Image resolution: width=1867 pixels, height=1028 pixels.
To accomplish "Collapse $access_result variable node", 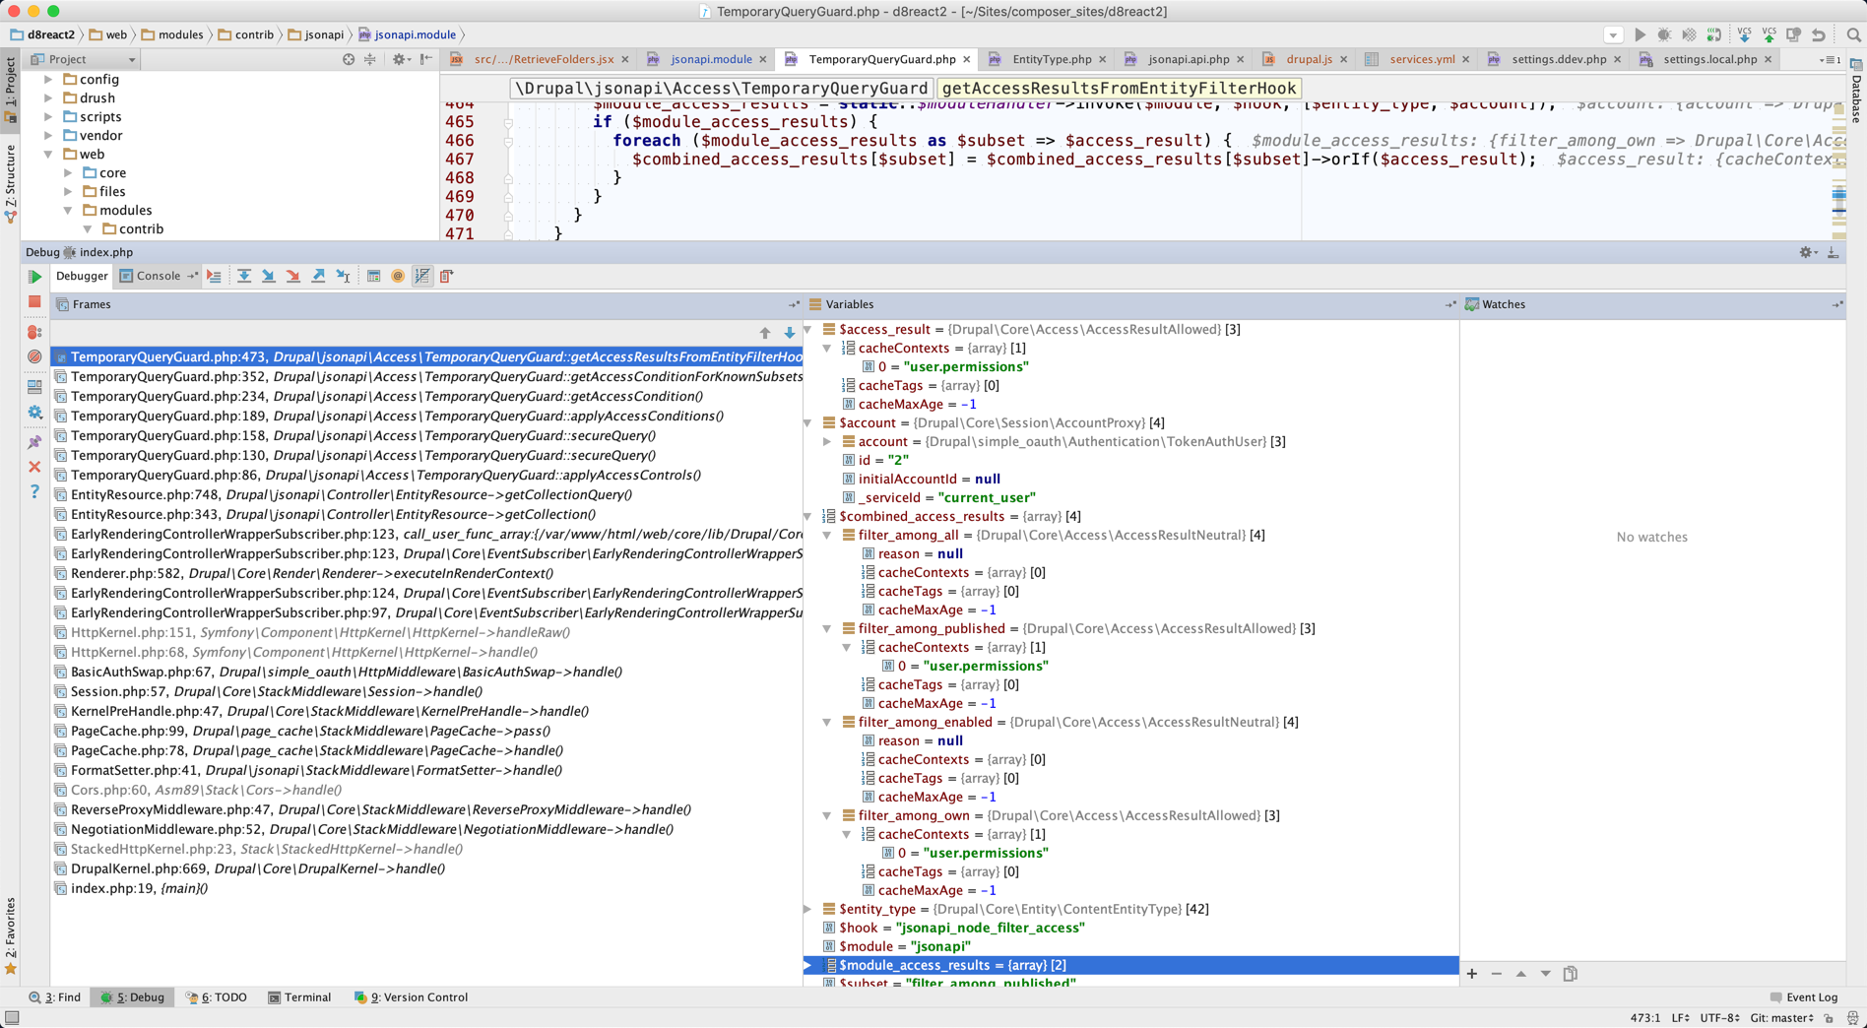I will point(808,330).
